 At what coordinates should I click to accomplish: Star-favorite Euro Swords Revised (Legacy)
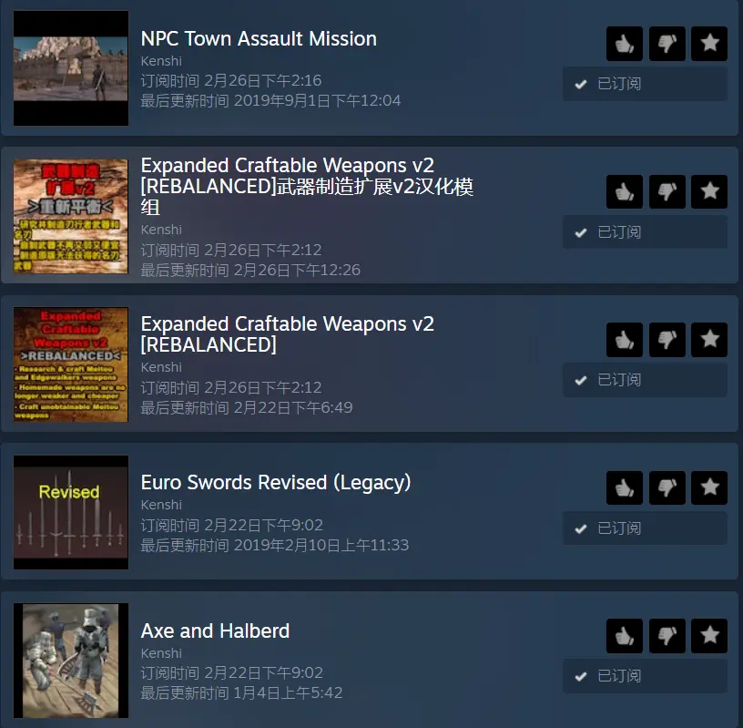coord(709,487)
